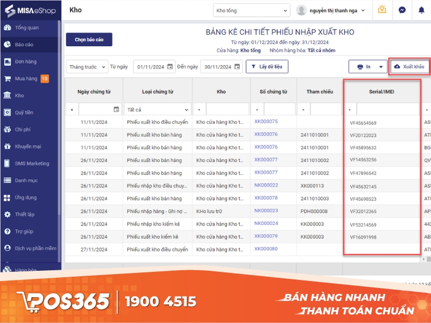The image size is (431, 323).
Task: Click the Quỹ tiền safe icon
Action: pos(8,113)
